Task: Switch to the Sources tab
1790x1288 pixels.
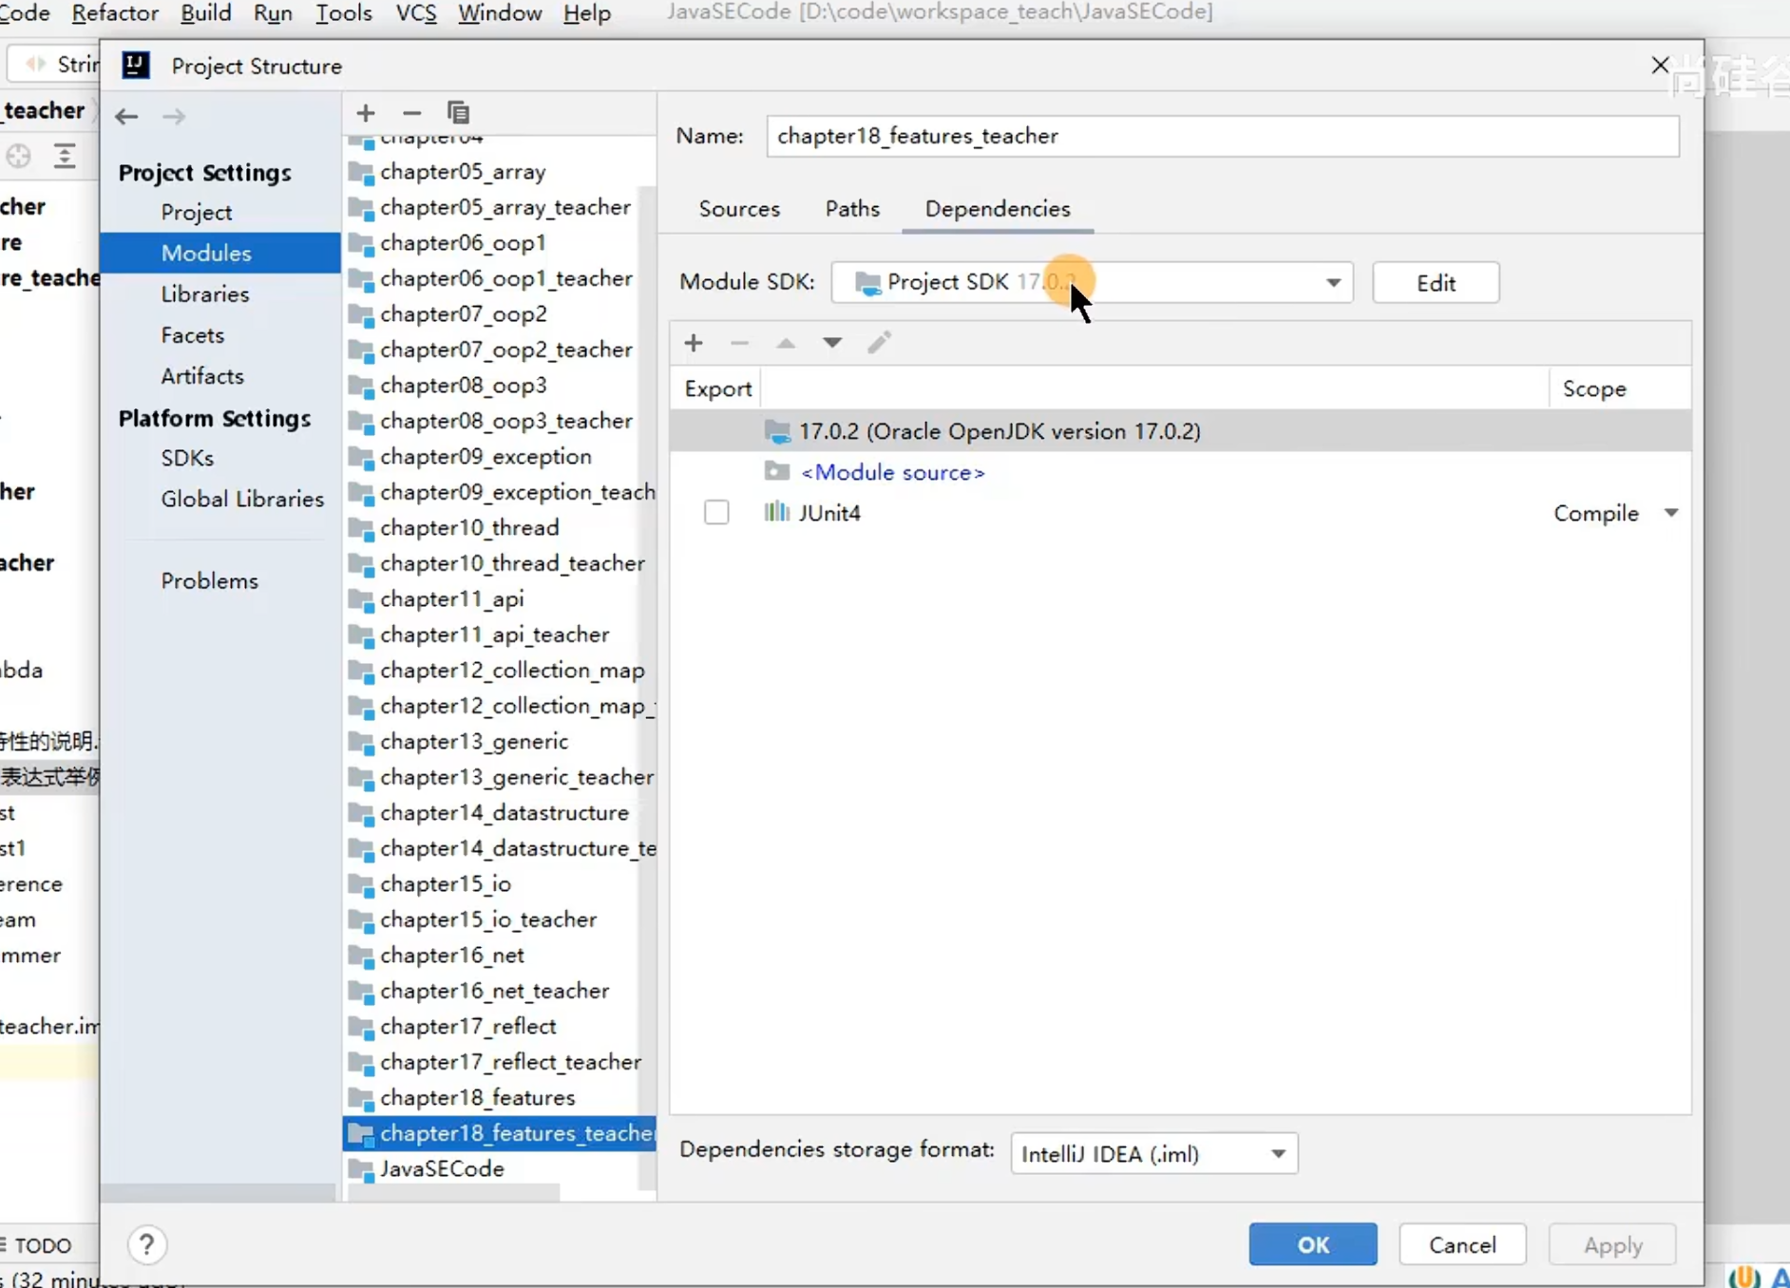Action: 739,209
